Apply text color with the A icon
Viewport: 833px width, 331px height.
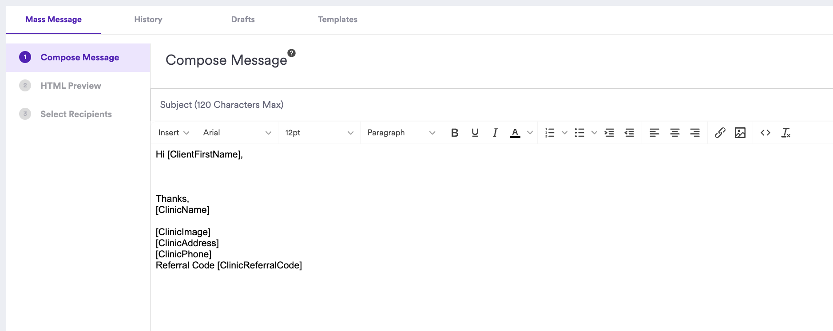tap(515, 133)
